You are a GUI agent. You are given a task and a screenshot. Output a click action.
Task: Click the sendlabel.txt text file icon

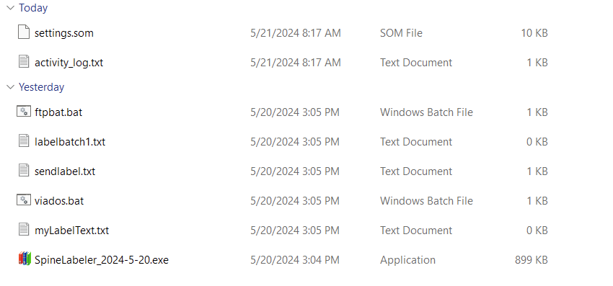tap(24, 170)
